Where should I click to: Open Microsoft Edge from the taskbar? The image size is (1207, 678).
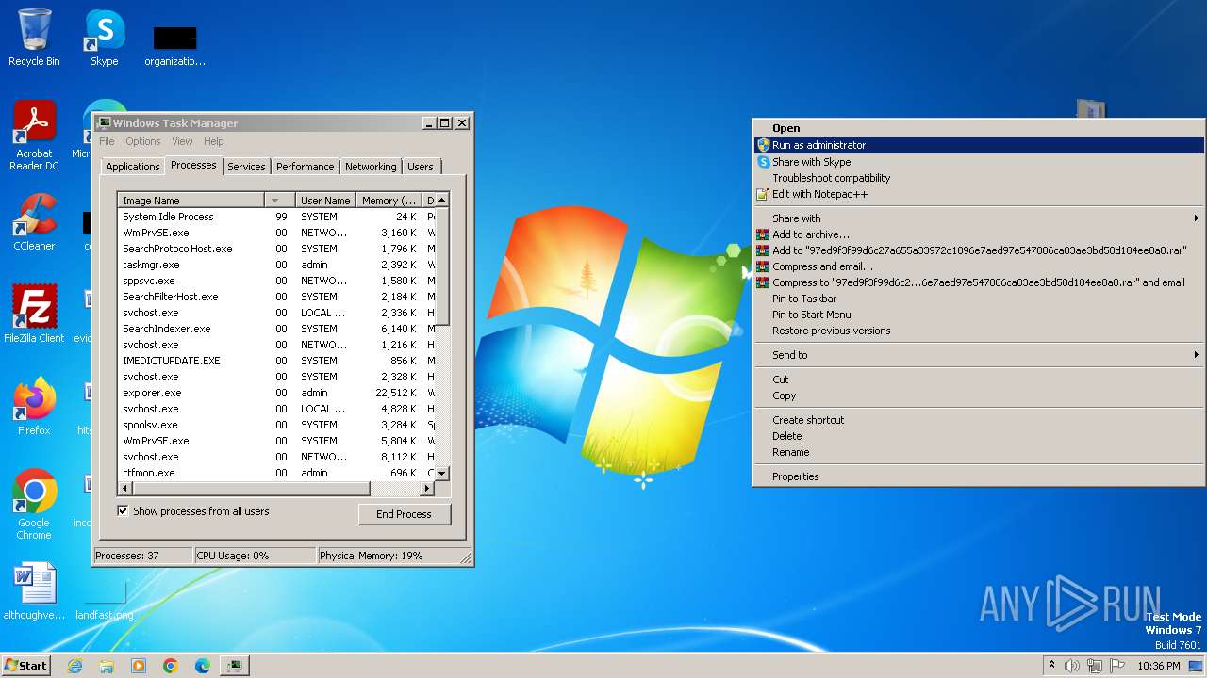click(203, 666)
